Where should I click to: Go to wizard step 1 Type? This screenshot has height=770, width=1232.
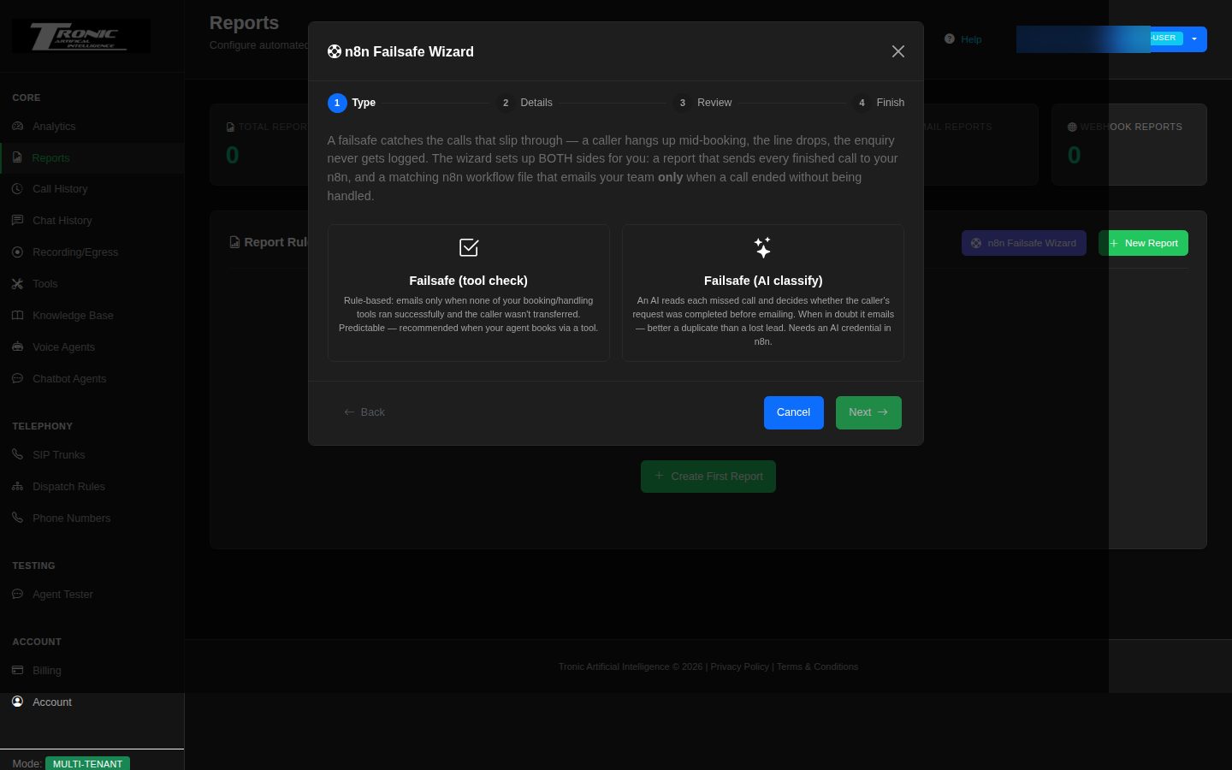click(352, 103)
